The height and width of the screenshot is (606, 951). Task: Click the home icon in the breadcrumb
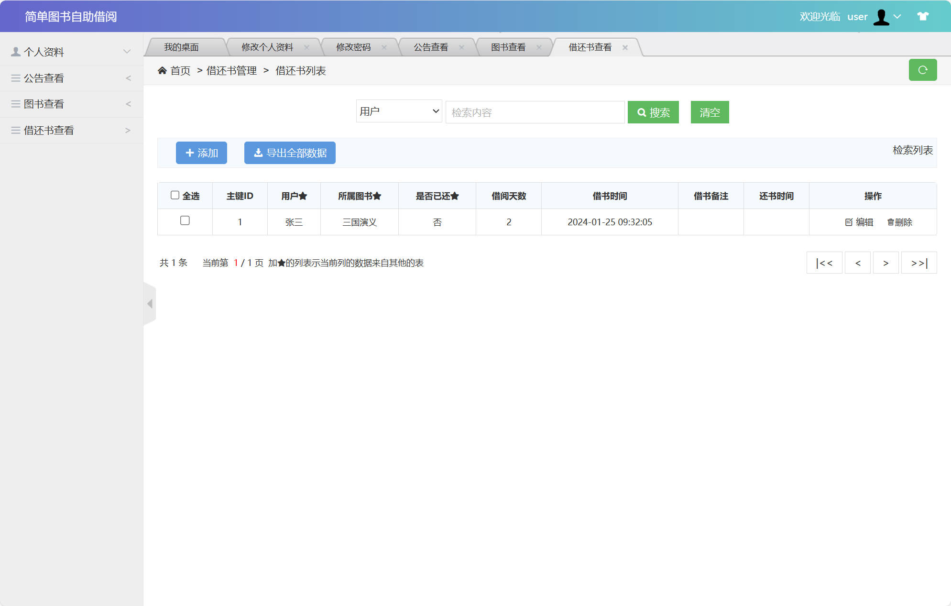click(163, 70)
